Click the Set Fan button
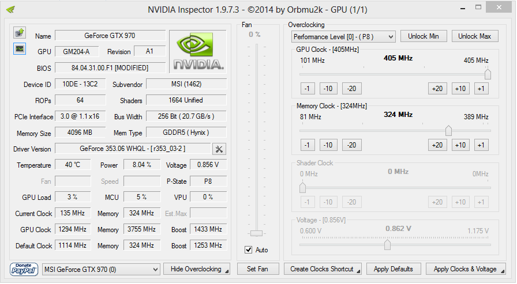This screenshot has width=517, height=284. click(257, 269)
